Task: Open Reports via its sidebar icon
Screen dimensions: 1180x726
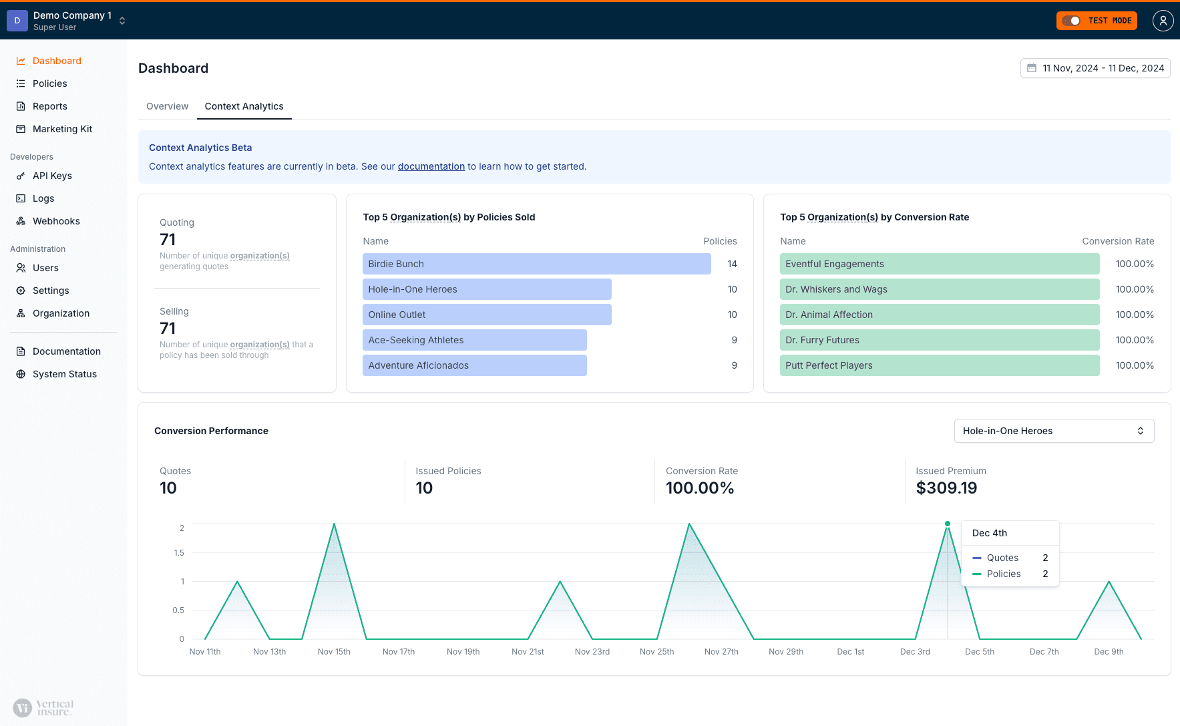Action: point(21,106)
